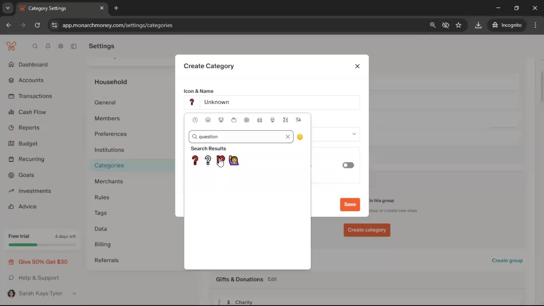Go to Cash Flow in sidebar

click(32, 112)
